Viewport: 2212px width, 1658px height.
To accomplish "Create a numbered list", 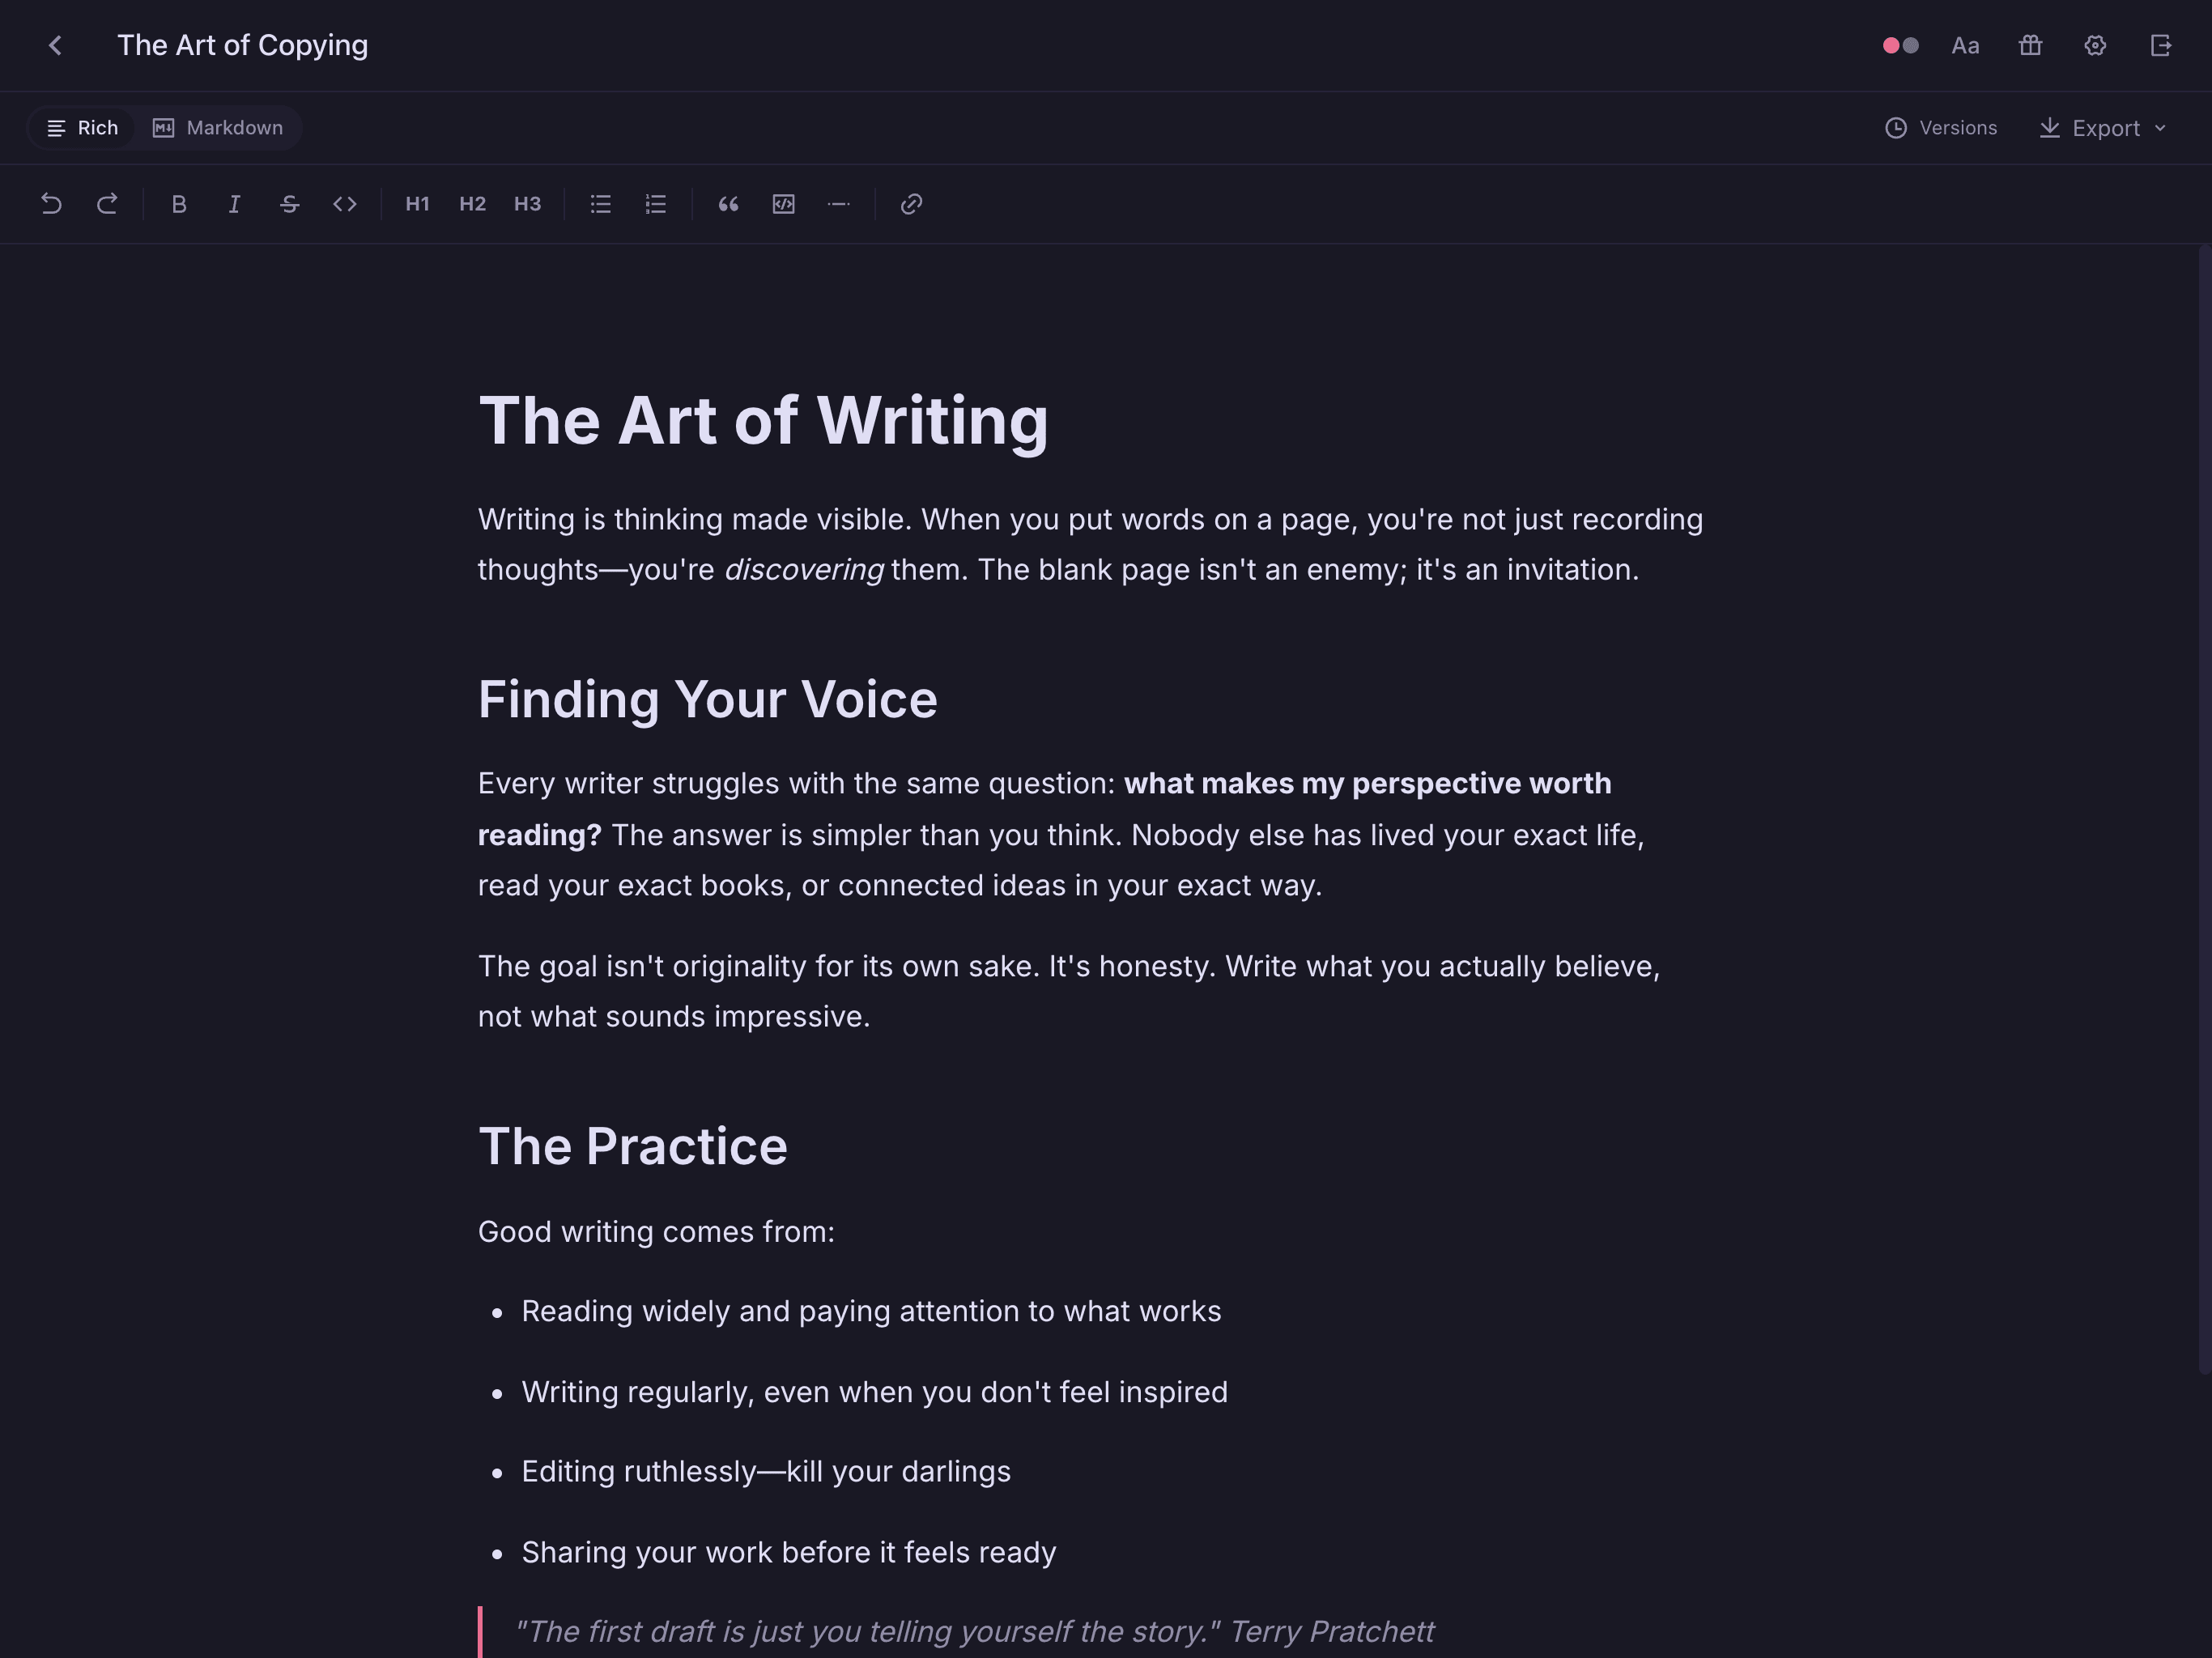I will pyautogui.click(x=655, y=204).
